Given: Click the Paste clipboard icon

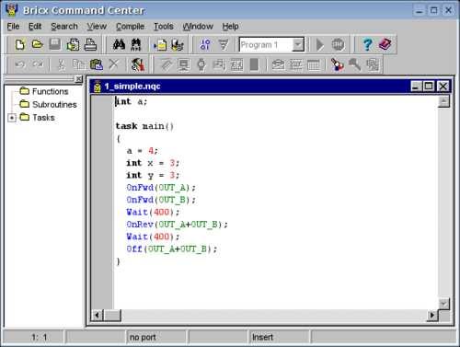Looking at the screenshot, I should [x=97, y=64].
